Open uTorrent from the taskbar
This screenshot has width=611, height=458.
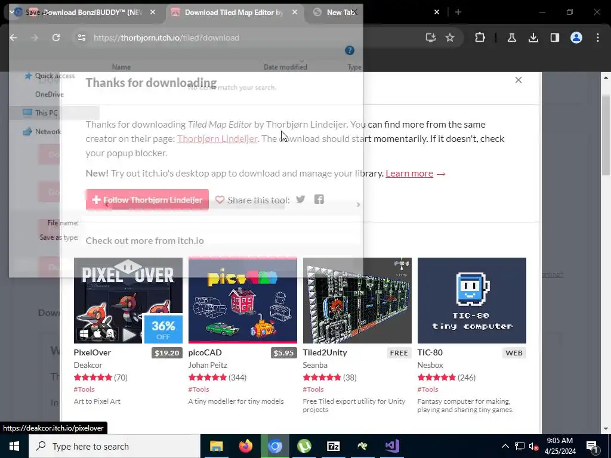click(304, 446)
